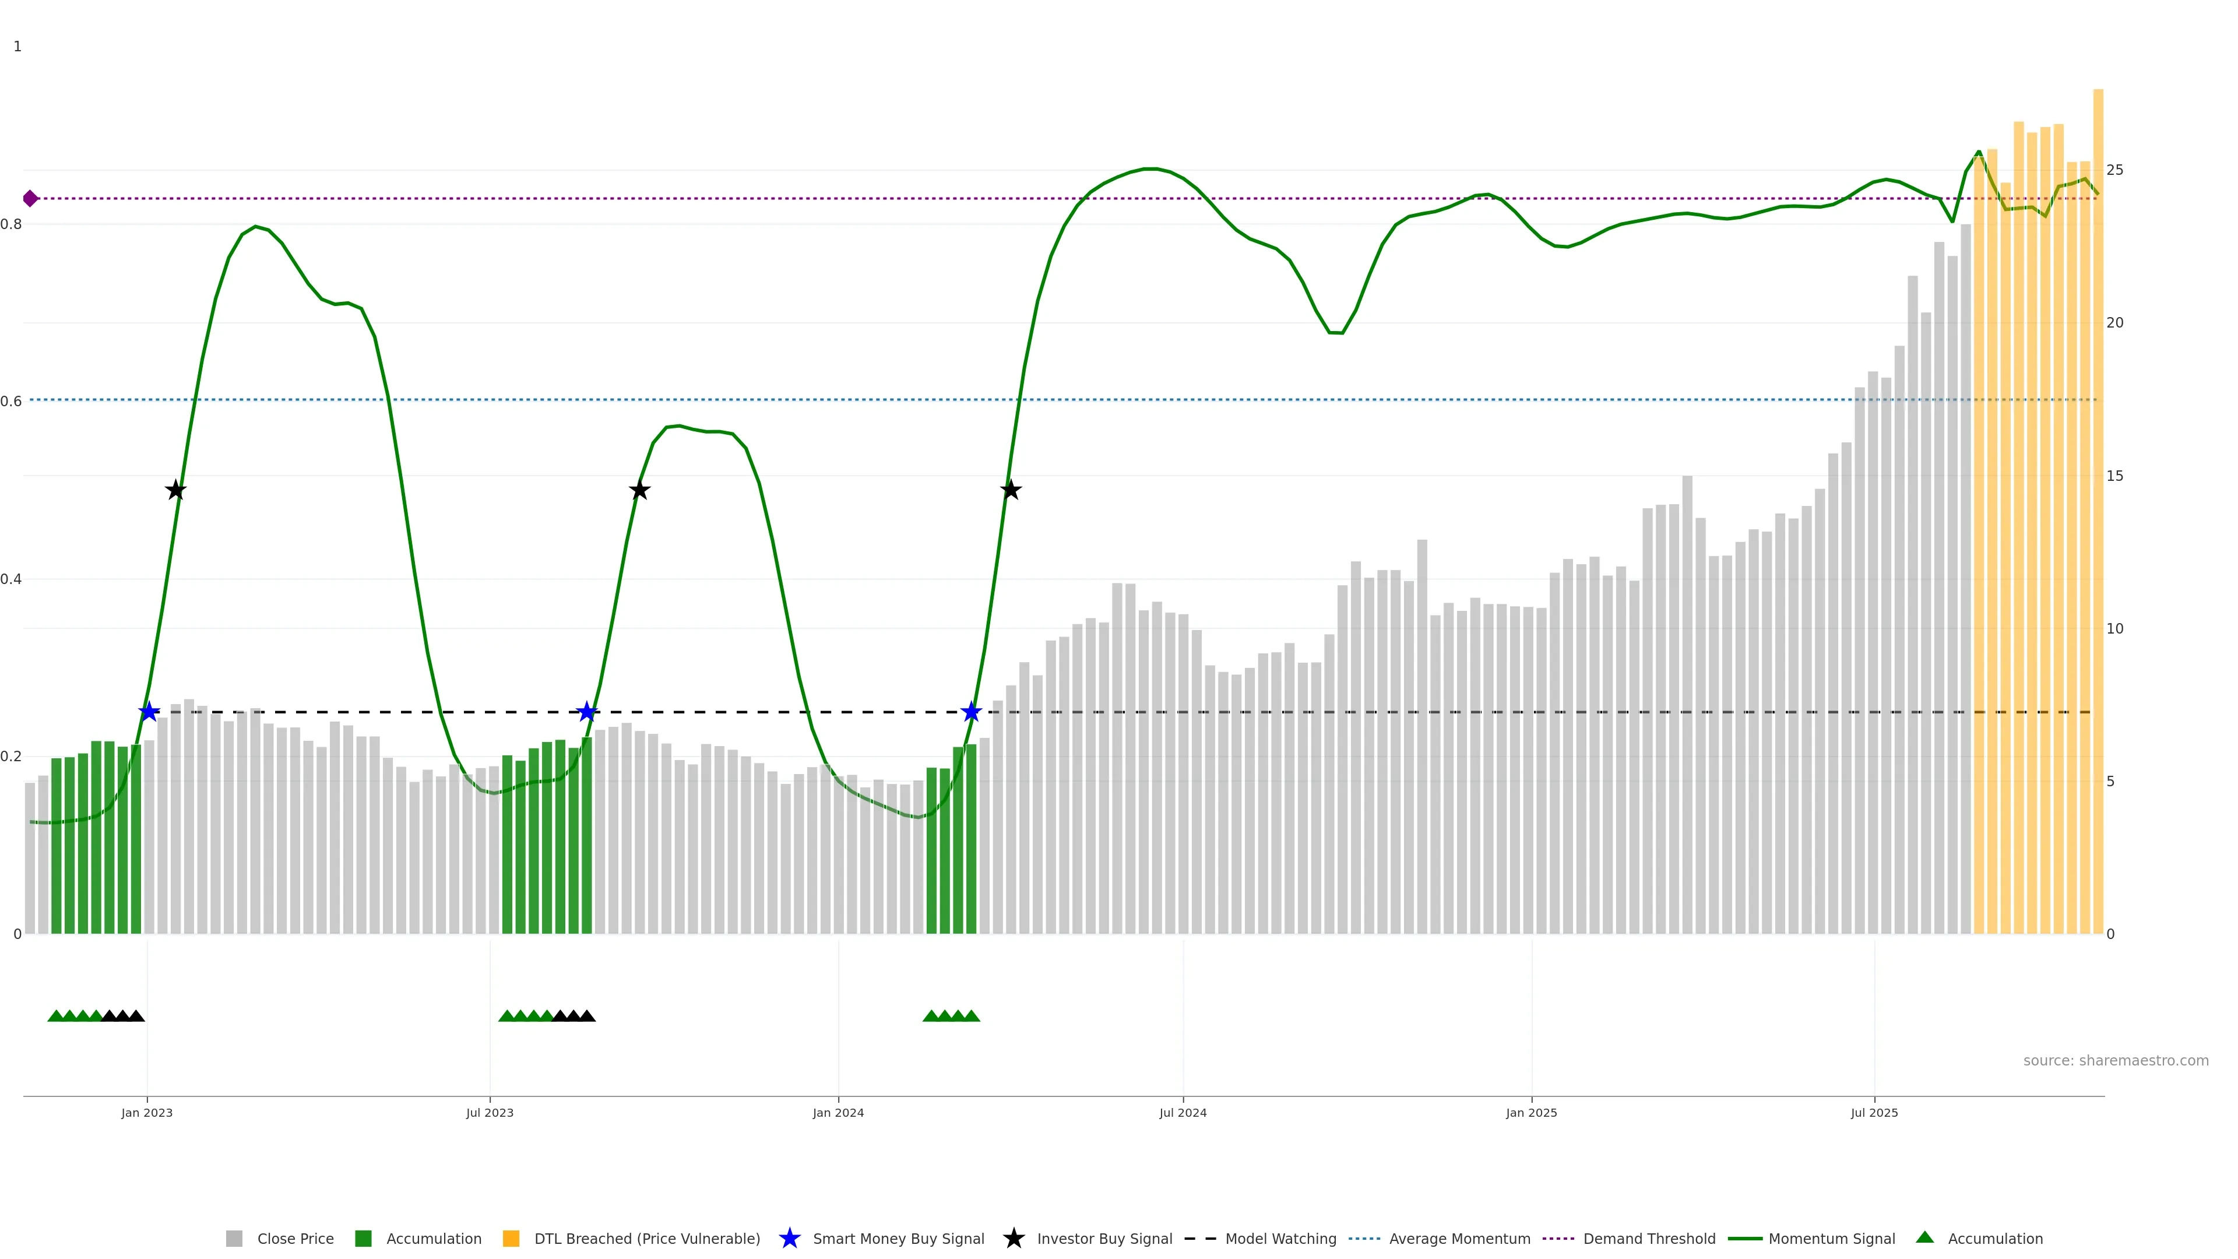This screenshot has height=1259, width=2238.
Task: Click the purple diamond Demand Threshold marker
Action: click(x=30, y=199)
